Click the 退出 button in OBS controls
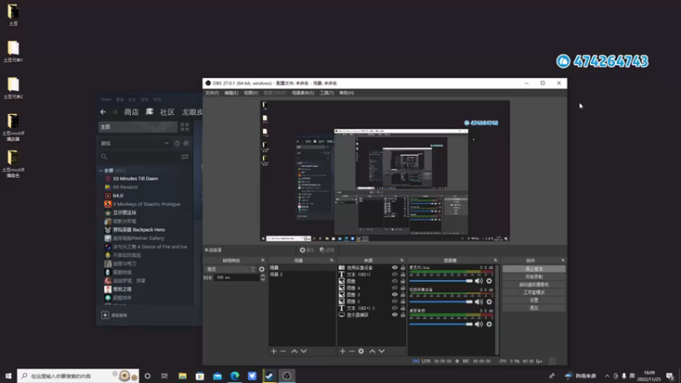 [534, 308]
